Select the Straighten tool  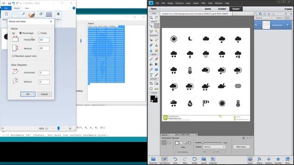pos(156,88)
